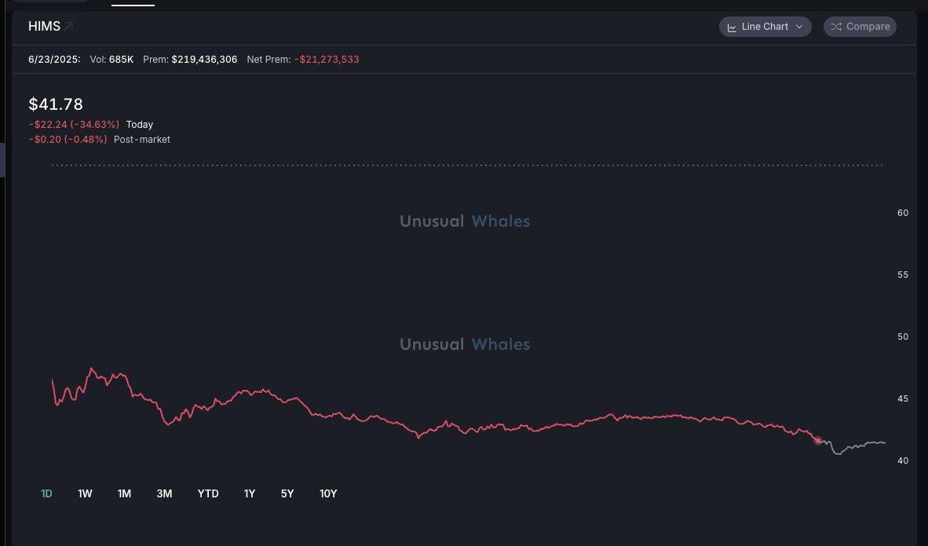Screen dimensions: 928x546
Task: Expand the Line Chart type dropdown chevron
Action: click(x=799, y=27)
